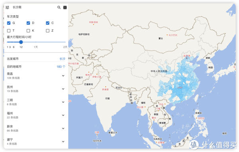
Task: Uncheck the D train type checkbox
Action: [x=28, y=23]
